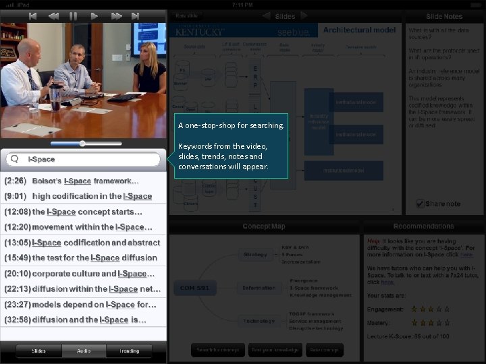Click 'I-Space framework' in concept map
The width and height of the screenshot is (486, 364).
click(314, 288)
